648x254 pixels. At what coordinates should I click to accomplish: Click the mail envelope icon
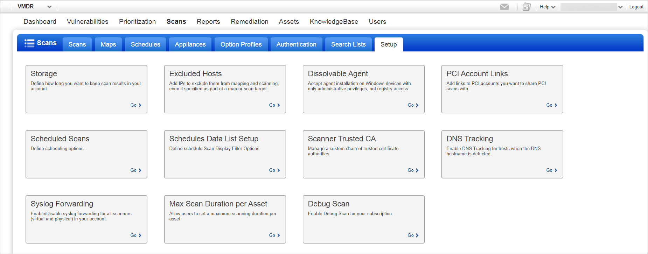(504, 7)
